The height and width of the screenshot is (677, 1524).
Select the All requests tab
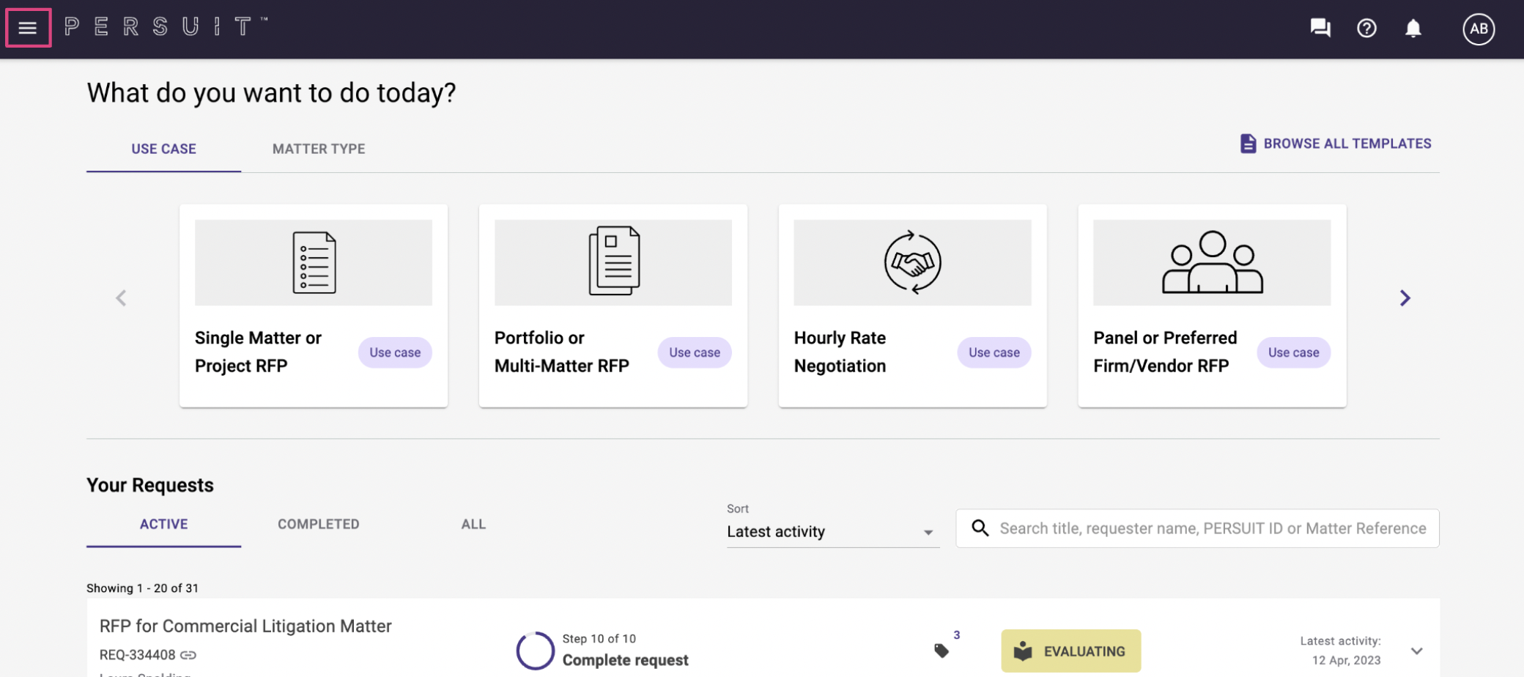[473, 524]
